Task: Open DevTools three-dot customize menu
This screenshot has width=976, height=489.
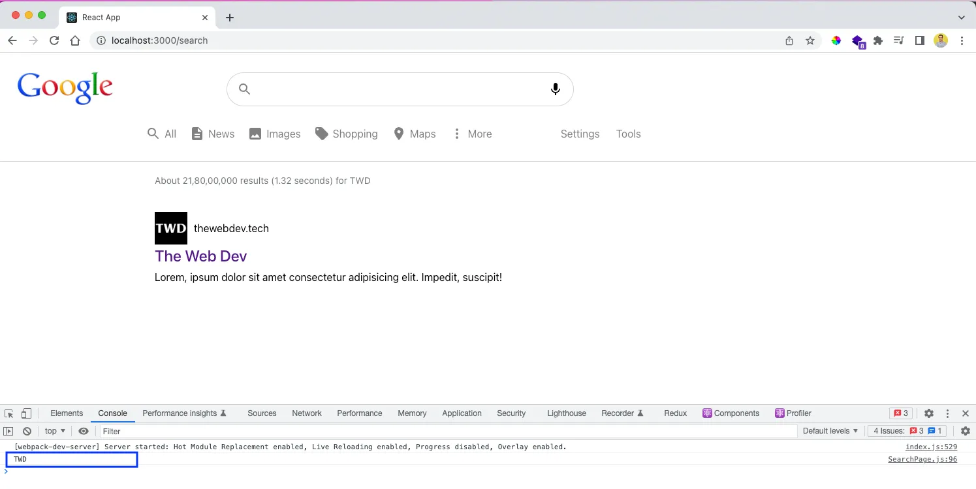Action: 947,413
